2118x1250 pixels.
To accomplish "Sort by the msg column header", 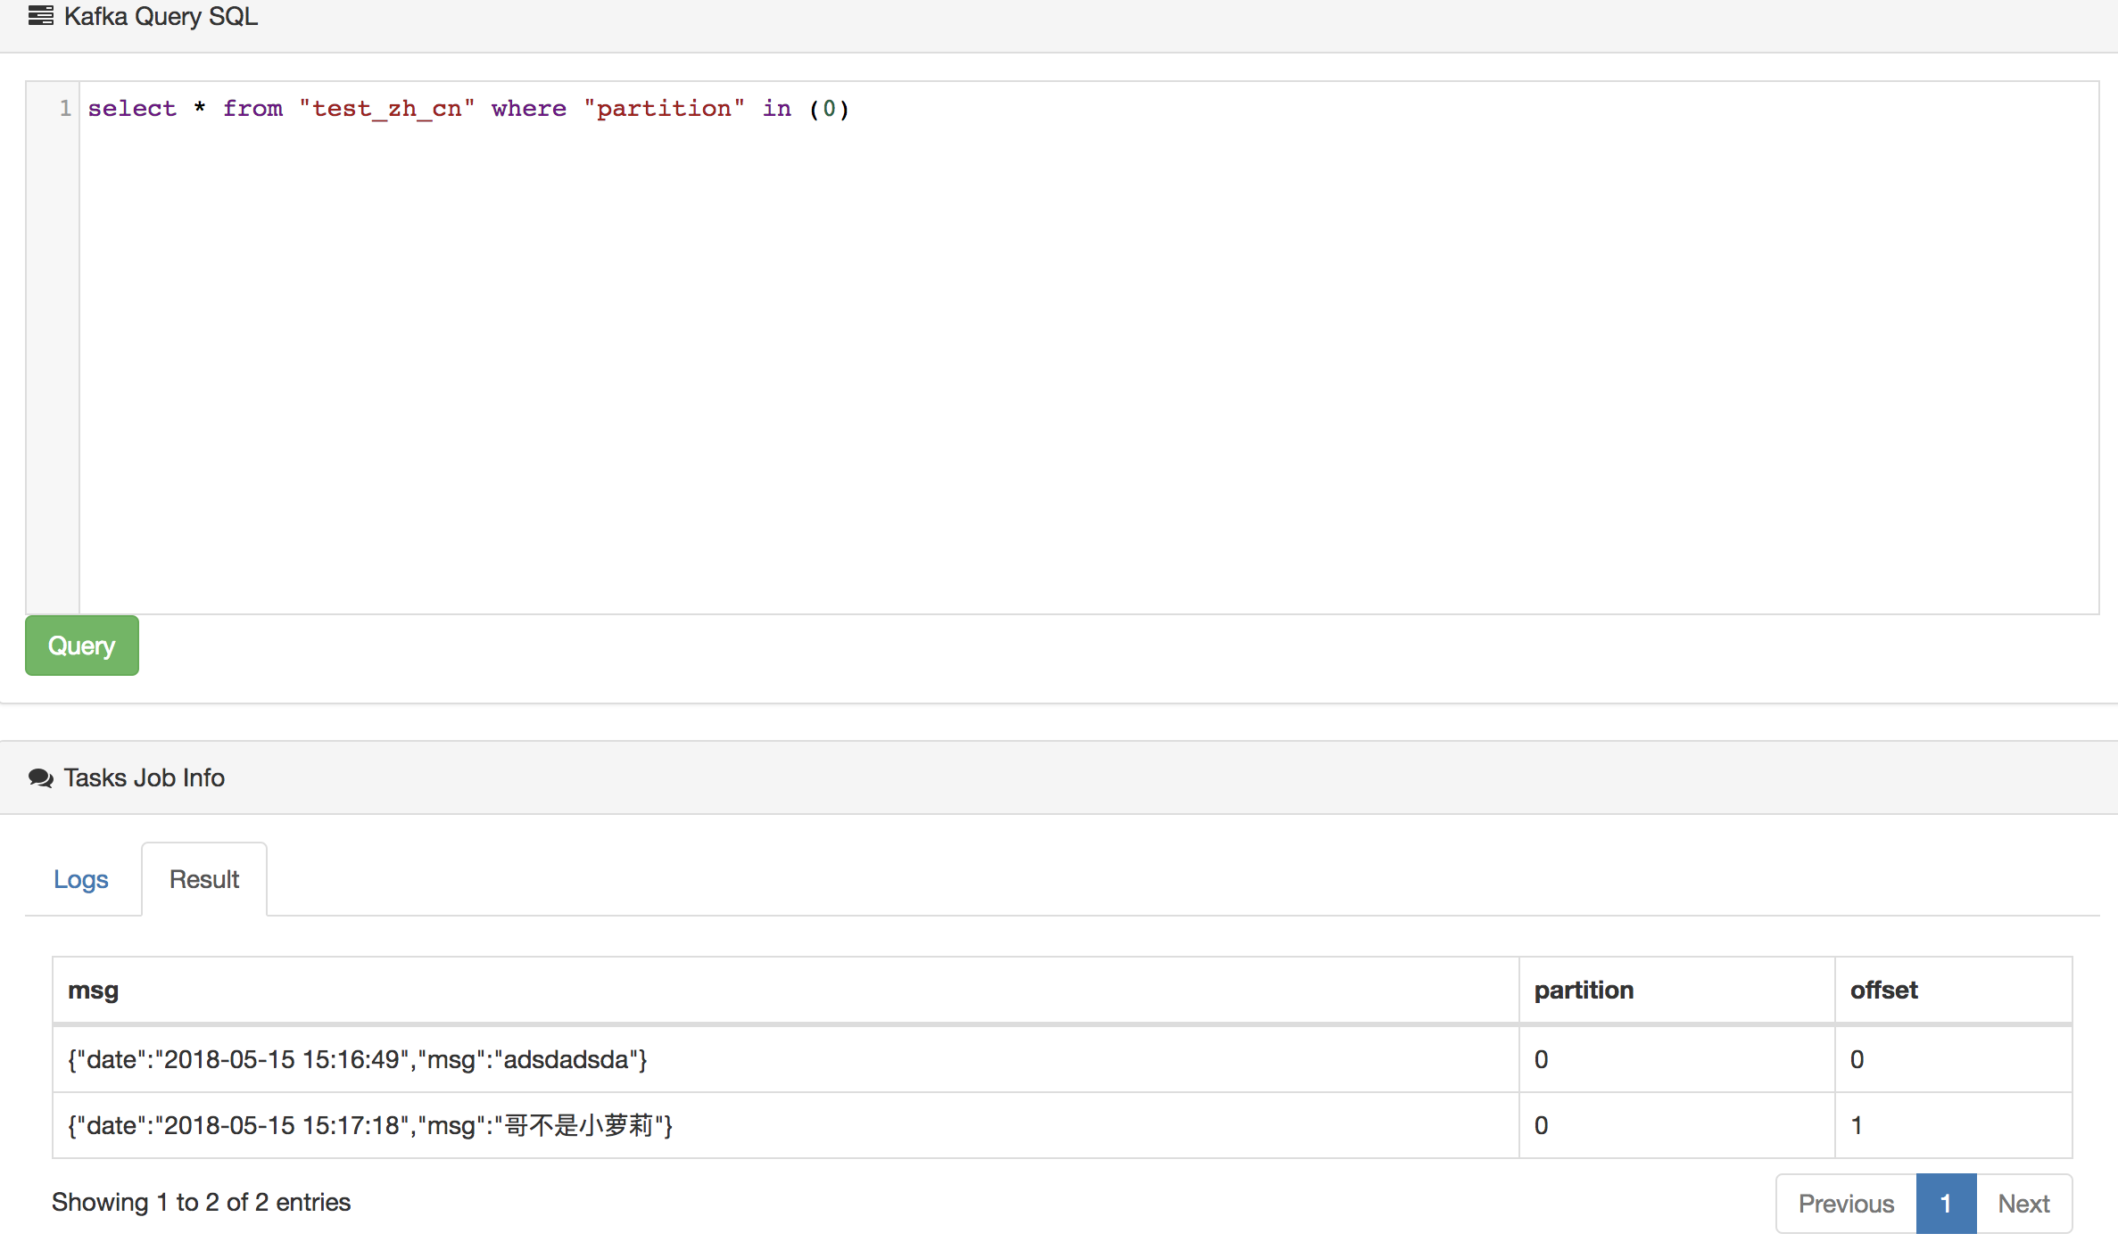I will (93, 990).
